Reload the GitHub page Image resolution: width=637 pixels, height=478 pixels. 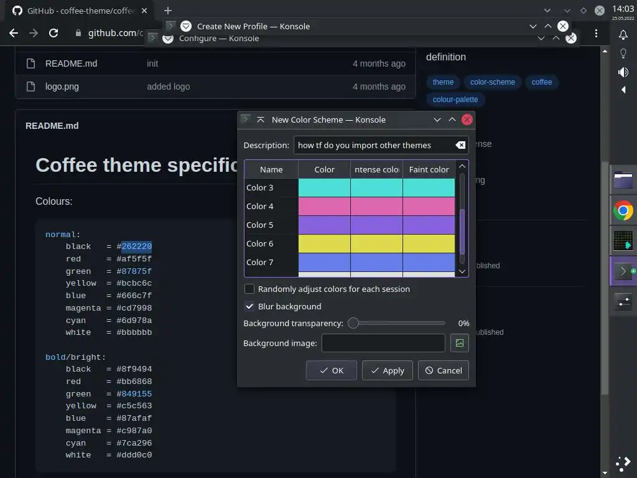(x=53, y=33)
